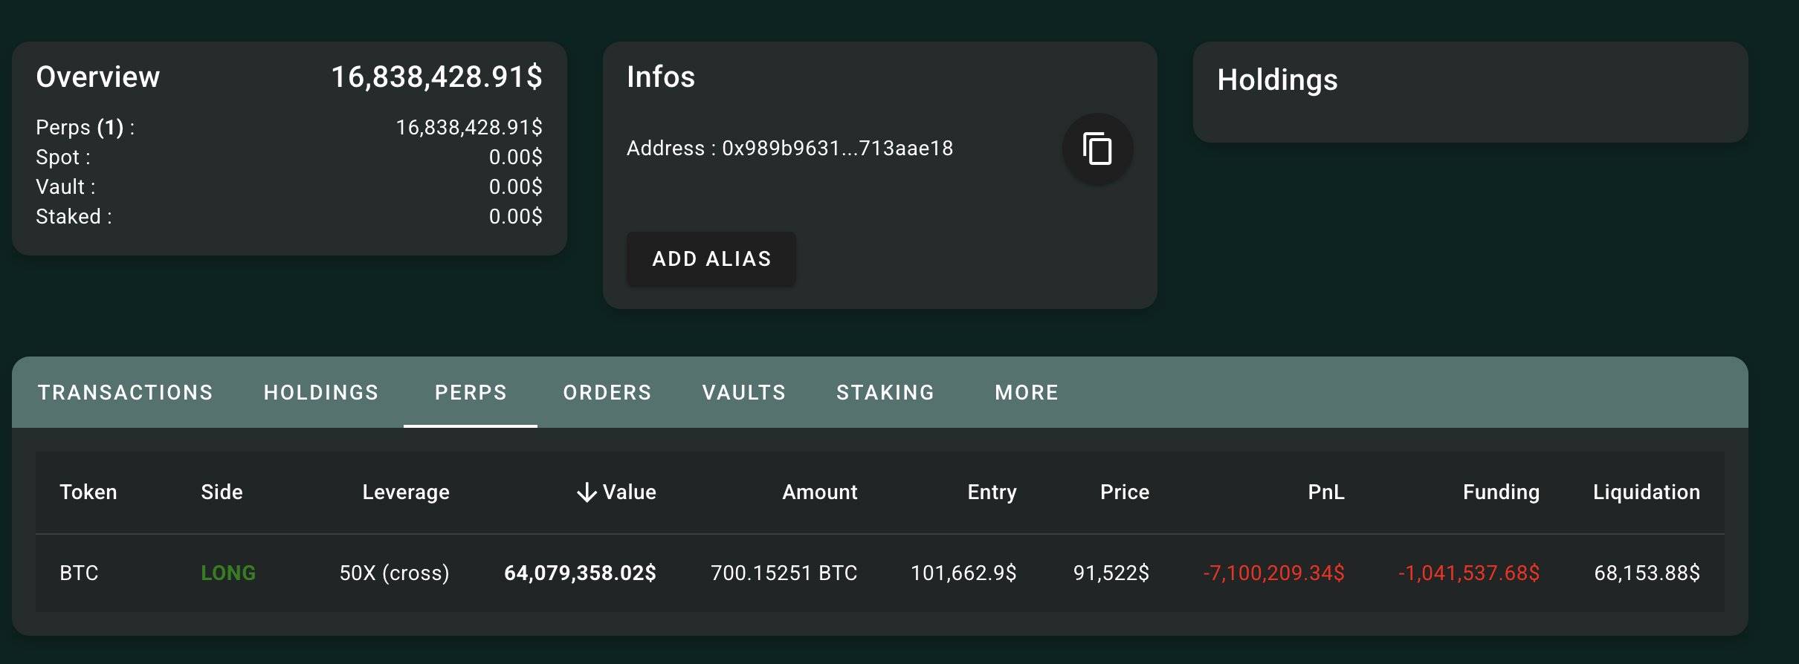The height and width of the screenshot is (664, 1799).
Task: Copy the wallet address icon
Action: point(1097,149)
